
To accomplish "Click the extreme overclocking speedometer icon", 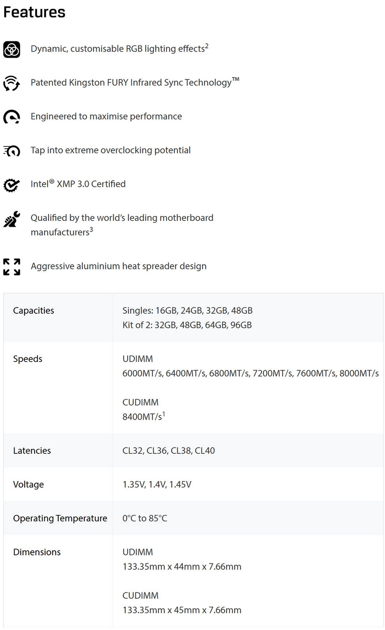I will point(12,151).
